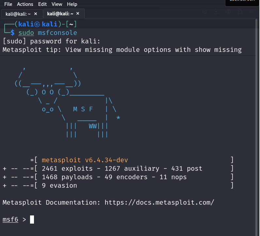Click the 'msfconsole' command text

[57, 33]
